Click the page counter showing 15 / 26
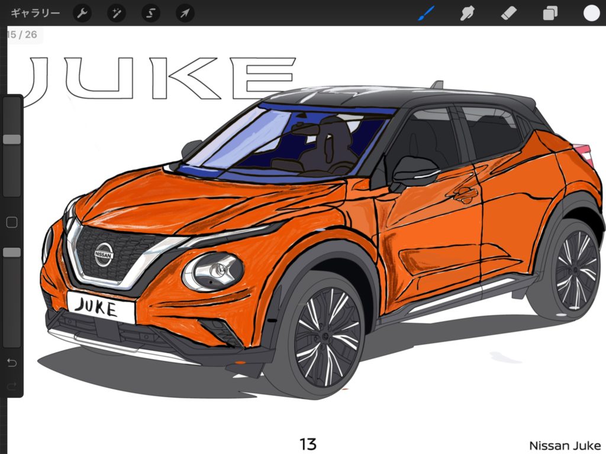The width and height of the screenshot is (606, 454). (x=22, y=35)
